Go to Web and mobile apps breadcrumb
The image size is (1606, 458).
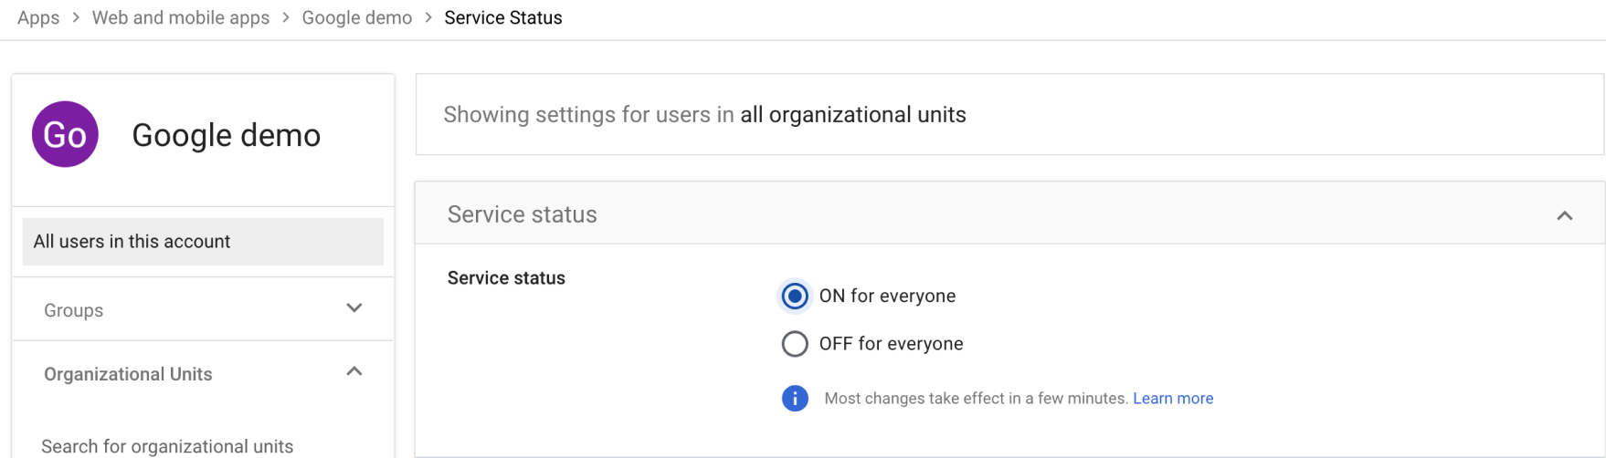181,18
